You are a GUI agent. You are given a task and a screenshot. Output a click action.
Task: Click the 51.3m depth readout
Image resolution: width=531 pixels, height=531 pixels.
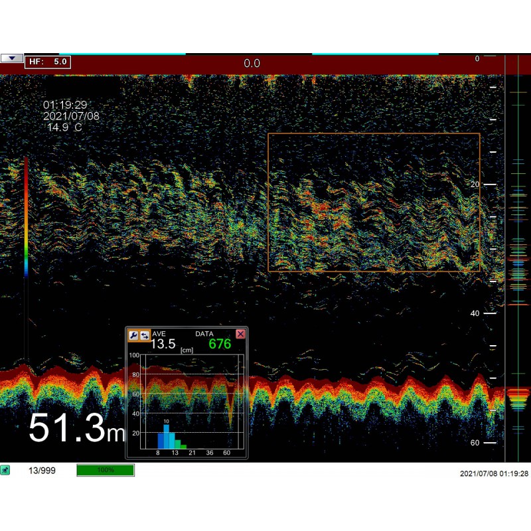coord(77,427)
